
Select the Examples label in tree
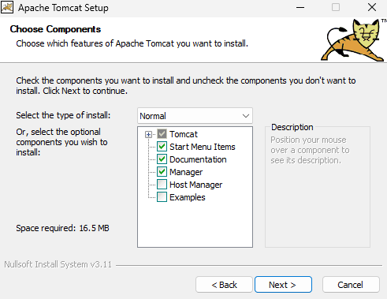188,197
